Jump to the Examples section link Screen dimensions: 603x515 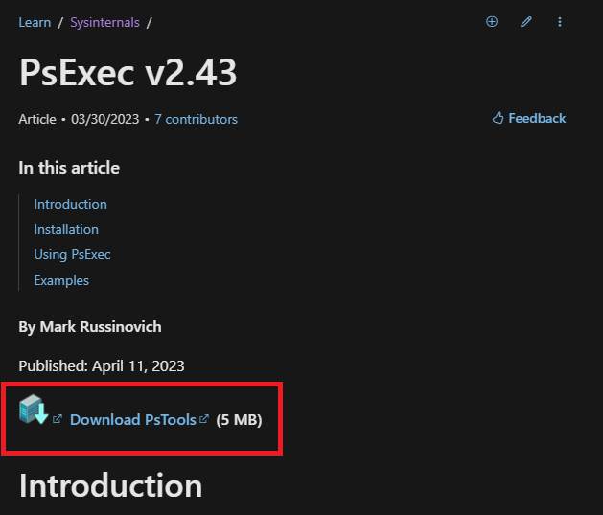(x=61, y=280)
